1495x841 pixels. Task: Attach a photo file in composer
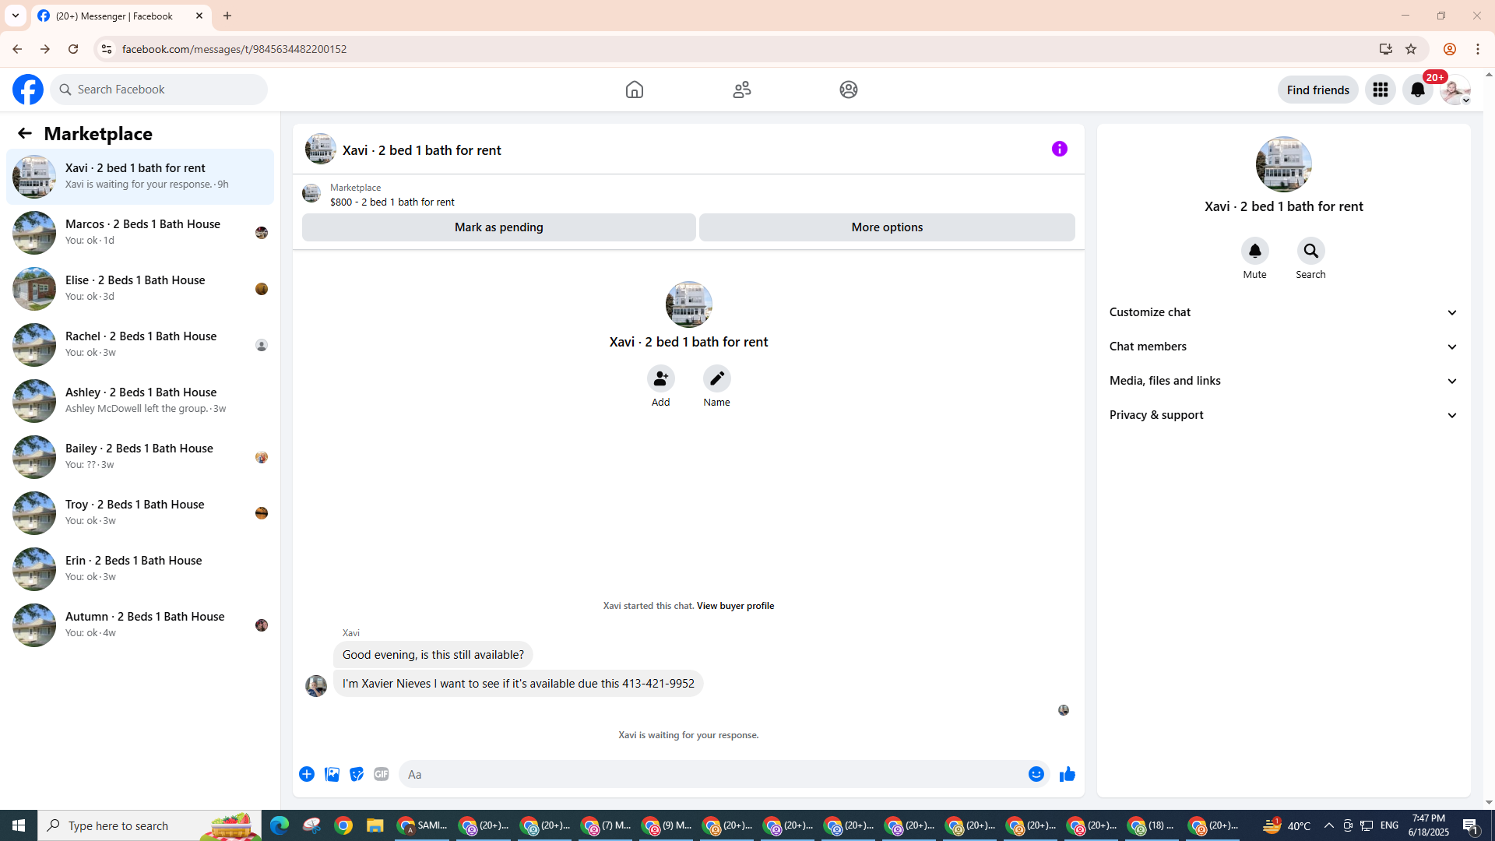332,774
